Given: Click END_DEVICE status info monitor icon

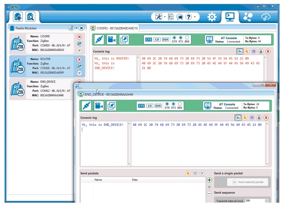Looking at the screenshot, I should pos(207,106).
